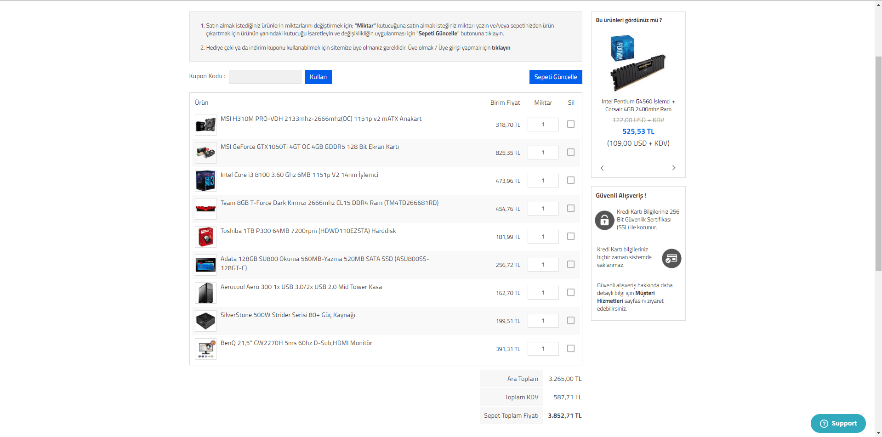
Task: Click the quantity box for Aerocool Kasa
Action: click(543, 293)
